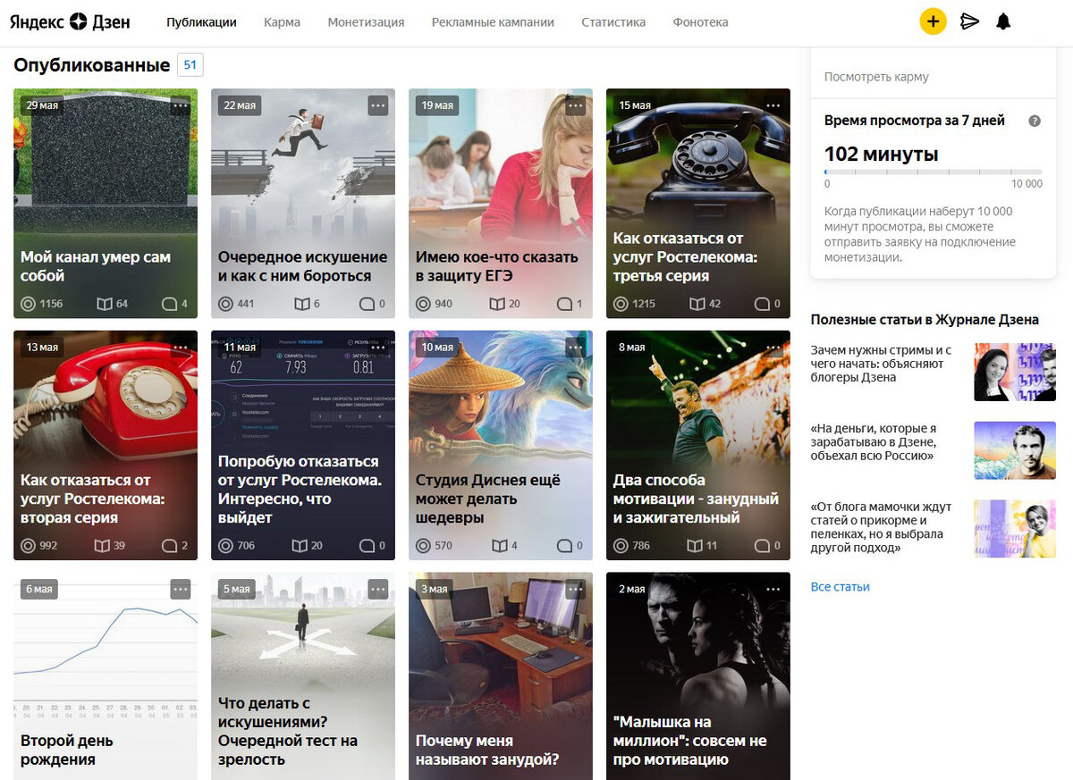Click views icon on третья серия card
1073x780 pixels.
coord(621,304)
